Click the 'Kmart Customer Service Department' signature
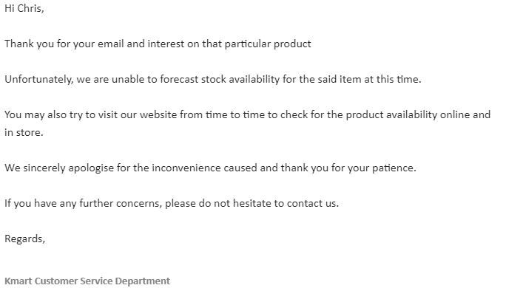Viewport: 506px width, 288px height. 87,281
